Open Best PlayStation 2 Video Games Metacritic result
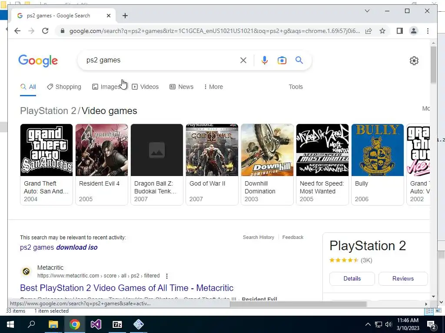This screenshot has width=445, height=333. (x=126, y=288)
